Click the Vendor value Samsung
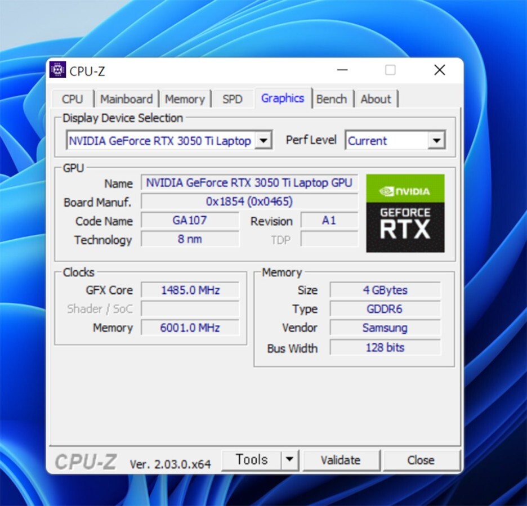 pyautogui.click(x=385, y=328)
